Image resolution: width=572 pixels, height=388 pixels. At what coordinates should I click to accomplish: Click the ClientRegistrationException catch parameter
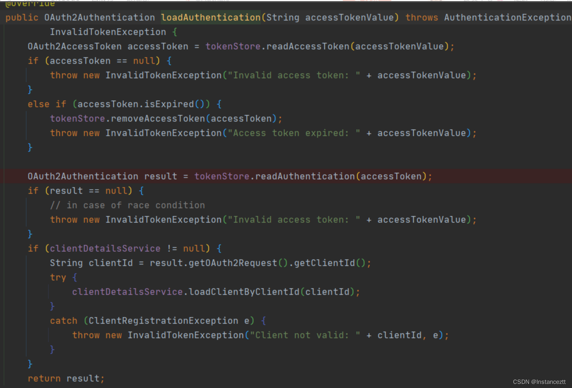[x=169, y=321]
